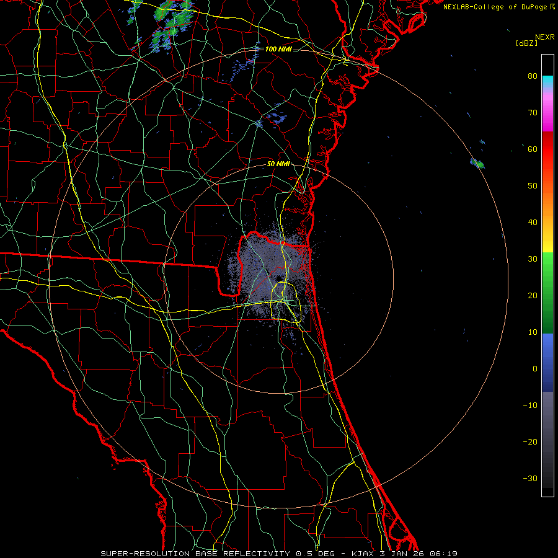The image size is (558, 558).
Task: Click the 80 dBZ scale value
Action: click(x=533, y=76)
